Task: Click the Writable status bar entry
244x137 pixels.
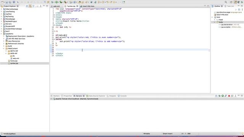Action: pyautogui.click(x=146, y=134)
